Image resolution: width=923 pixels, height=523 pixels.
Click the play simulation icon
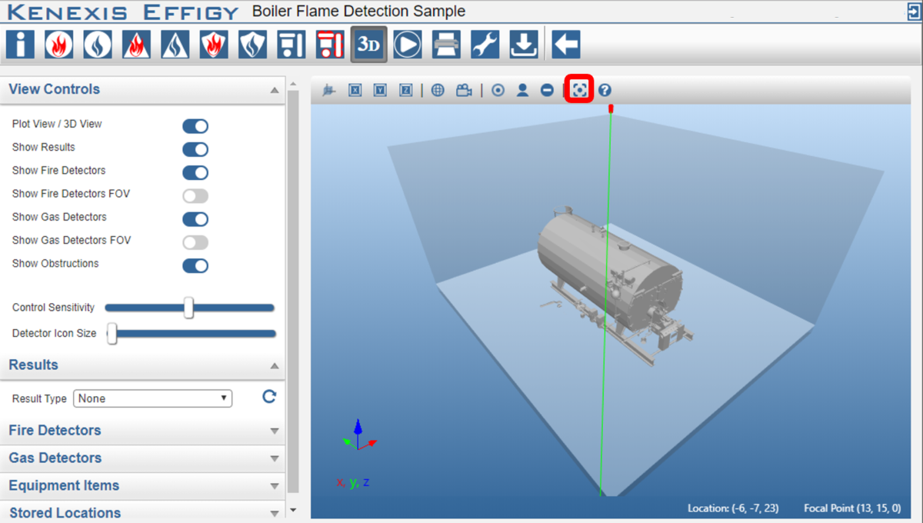(x=408, y=45)
